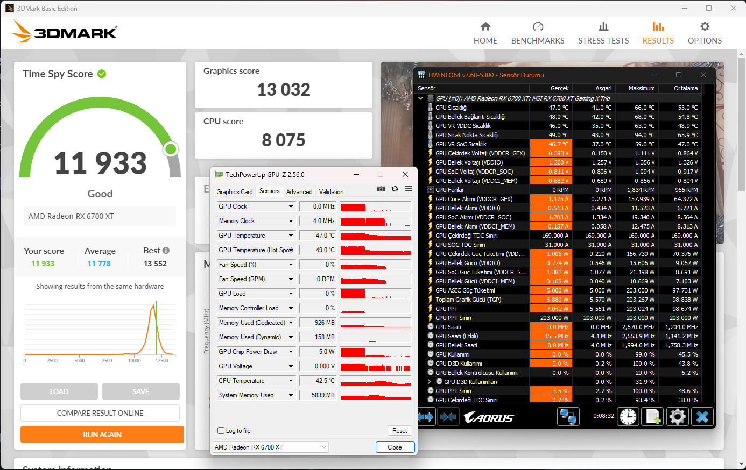
Task: Click the LOAD button in 3DMark
Action: (59, 391)
